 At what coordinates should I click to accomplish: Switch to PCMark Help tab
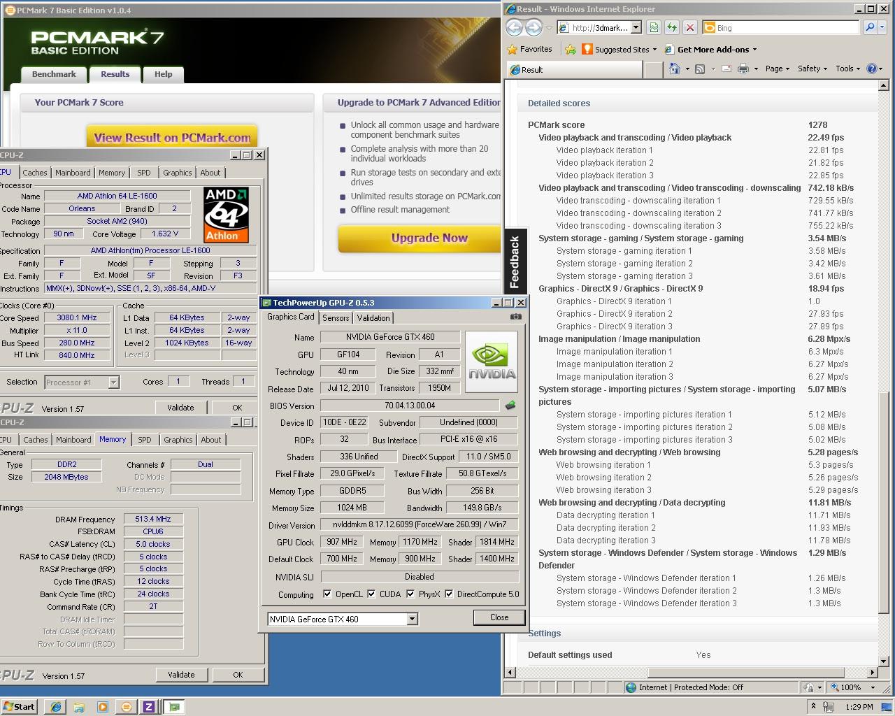[x=163, y=74]
